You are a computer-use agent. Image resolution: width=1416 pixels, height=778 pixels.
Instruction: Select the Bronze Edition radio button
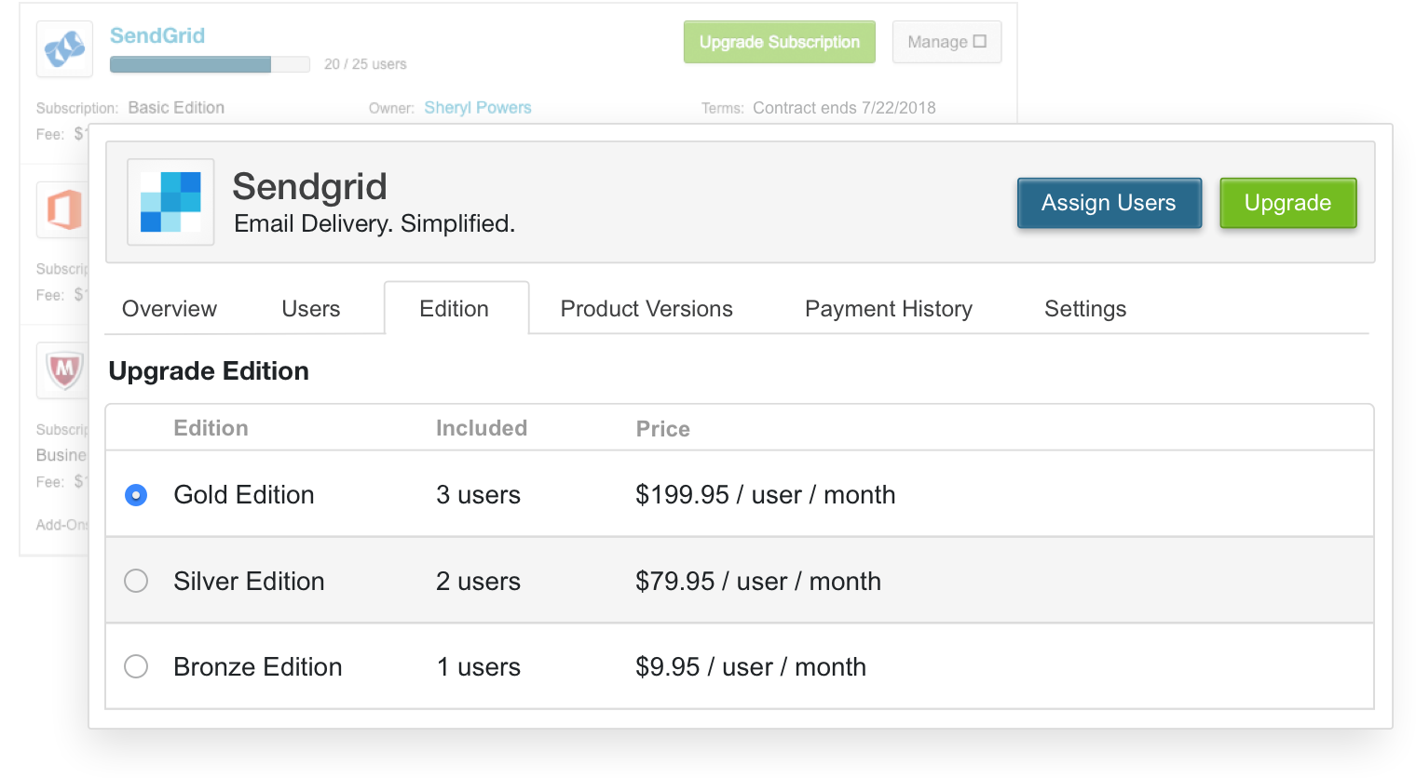(x=136, y=666)
